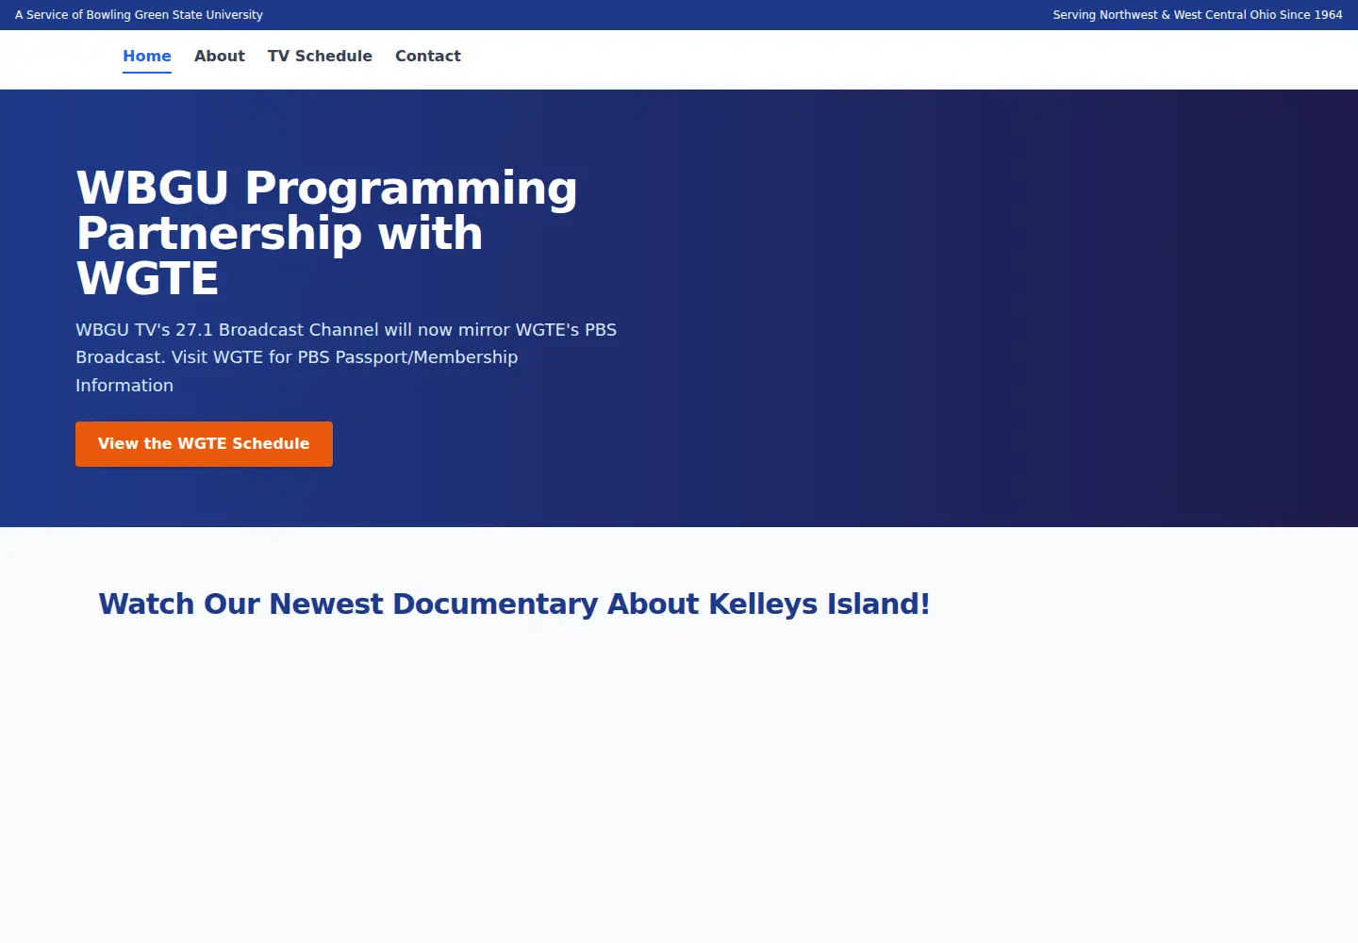
Task: Click the View the WGTE Schedule button
Action: [x=204, y=444]
